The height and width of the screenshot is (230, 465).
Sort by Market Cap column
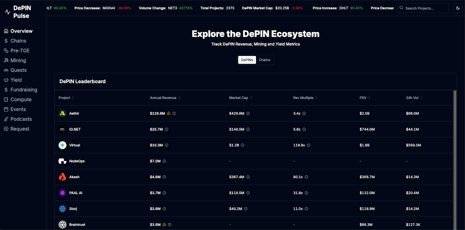coord(241,98)
